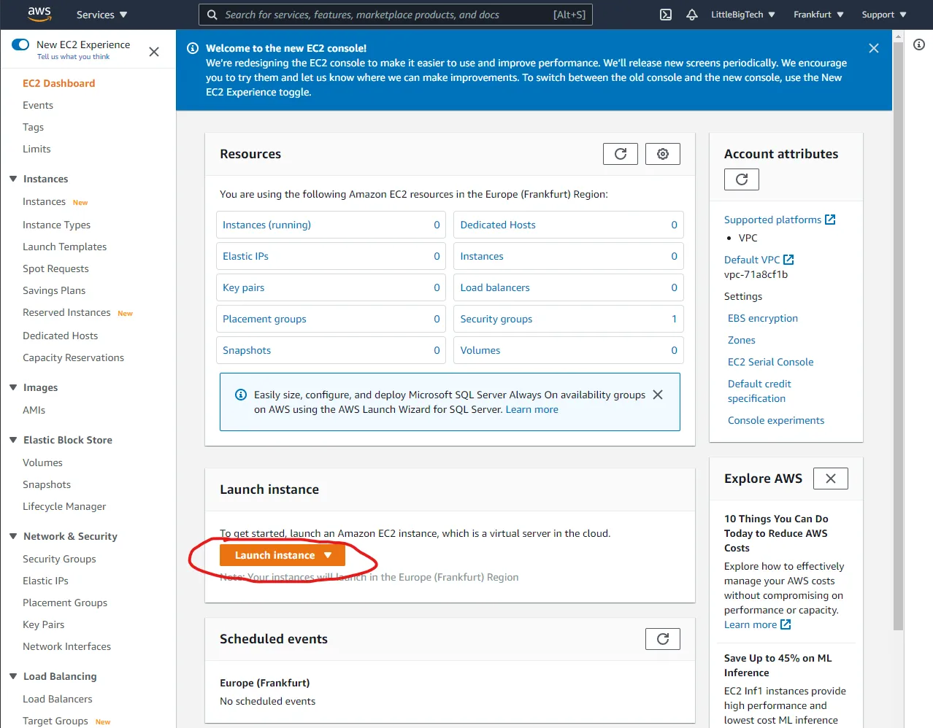The width and height of the screenshot is (933, 728).
Task: Open Instances (running) resource link
Action: click(x=266, y=225)
